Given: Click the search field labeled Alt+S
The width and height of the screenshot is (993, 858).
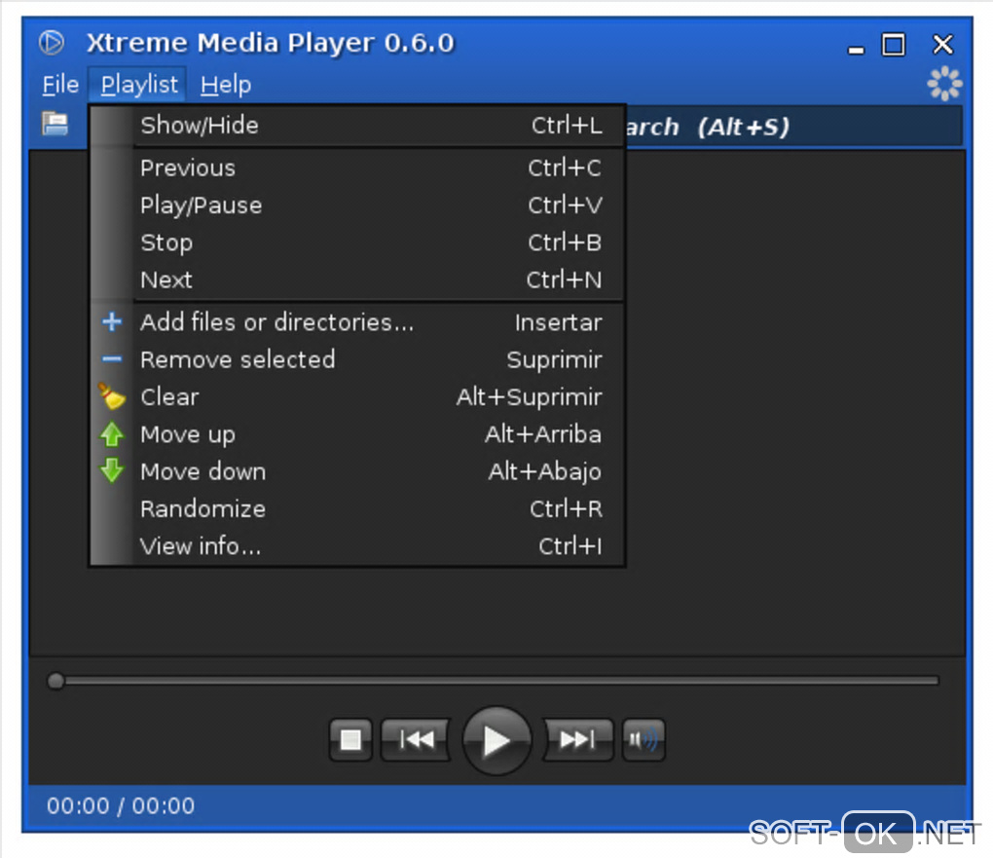Looking at the screenshot, I should (794, 127).
